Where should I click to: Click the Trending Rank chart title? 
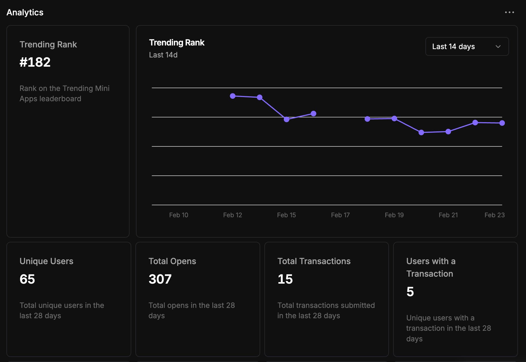click(177, 43)
